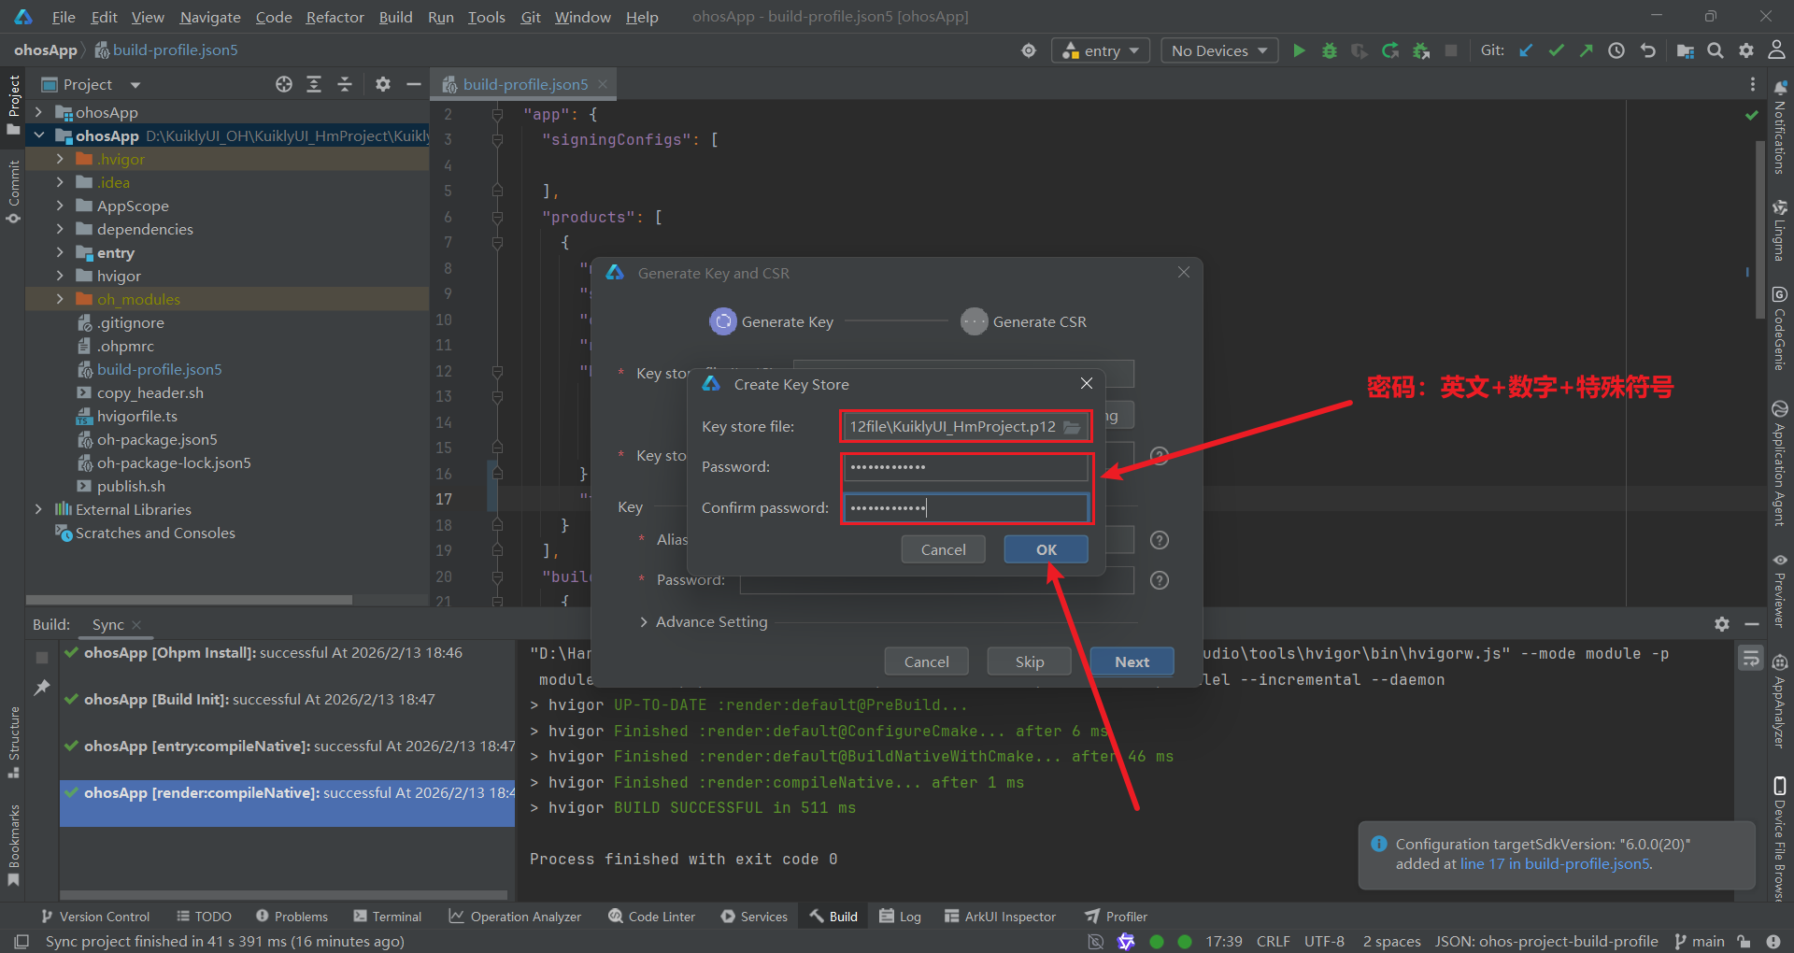Viewport: 1794px width, 953px height.
Task: Open link line 17 in build-profile.json5
Action: pyautogui.click(x=1555, y=864)
